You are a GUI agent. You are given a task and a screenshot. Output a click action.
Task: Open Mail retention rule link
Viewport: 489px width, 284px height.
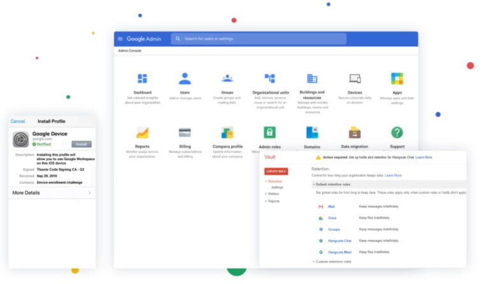point(331,206)
